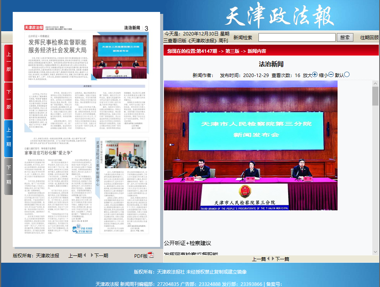
Task: Click the 公开听证+检察建议 subtitle in the article
Action: (187, 243)
